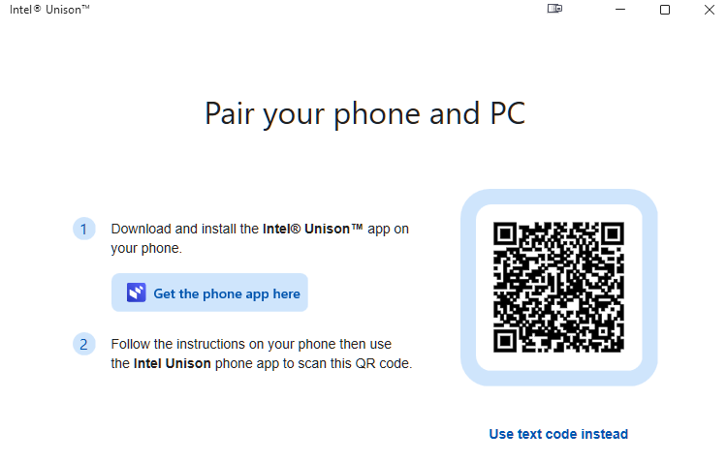Open the 'Get the phone app here' button
This screenshot has height=462, width=727.
209,293
